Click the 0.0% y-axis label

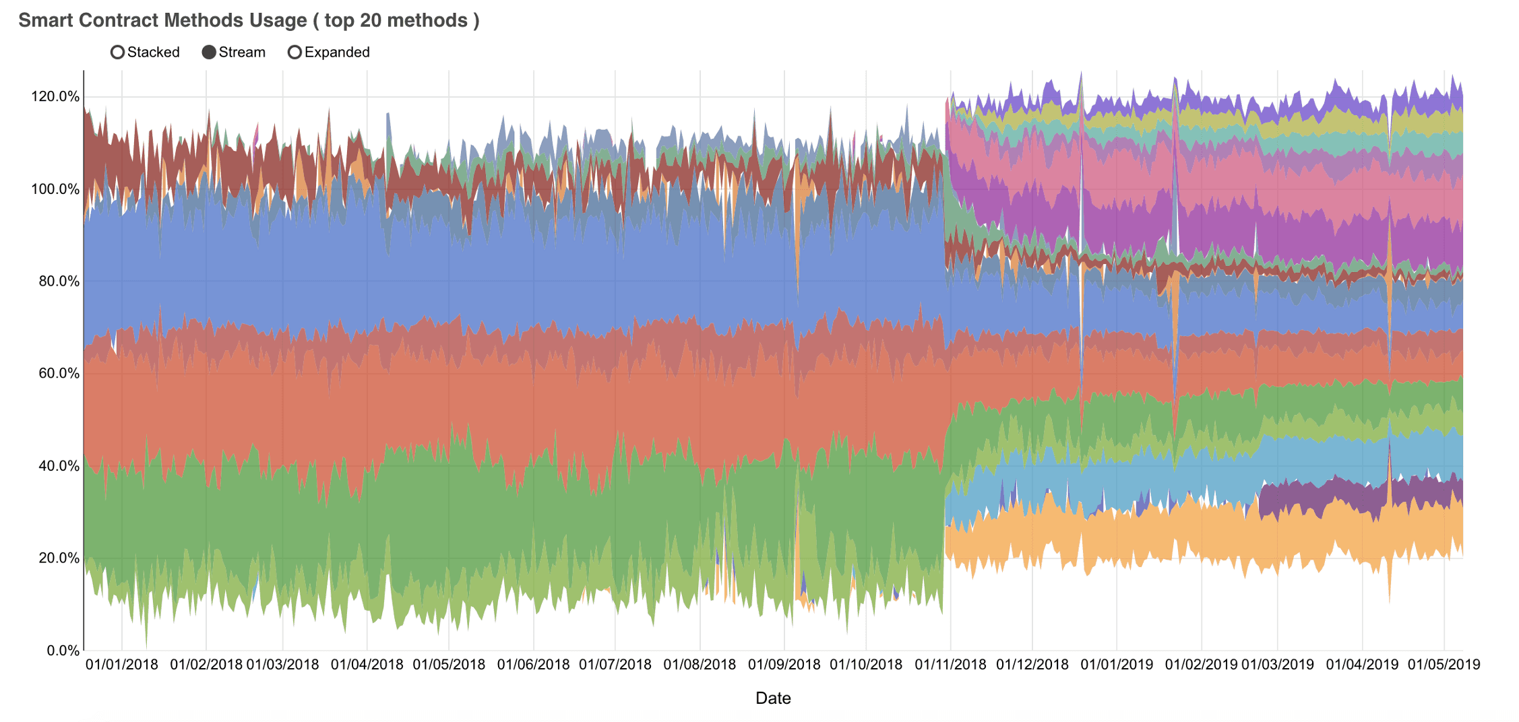coord(63,650)
